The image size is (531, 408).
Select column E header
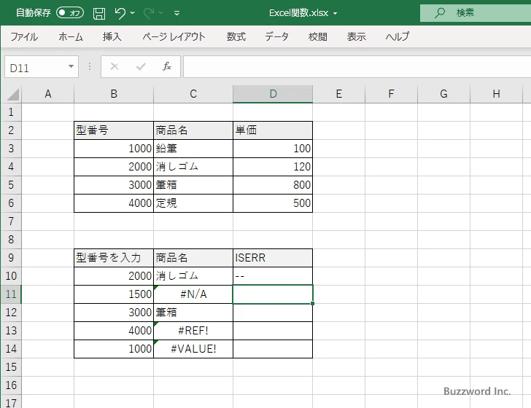pyautogui.click(x=339, y=94)
